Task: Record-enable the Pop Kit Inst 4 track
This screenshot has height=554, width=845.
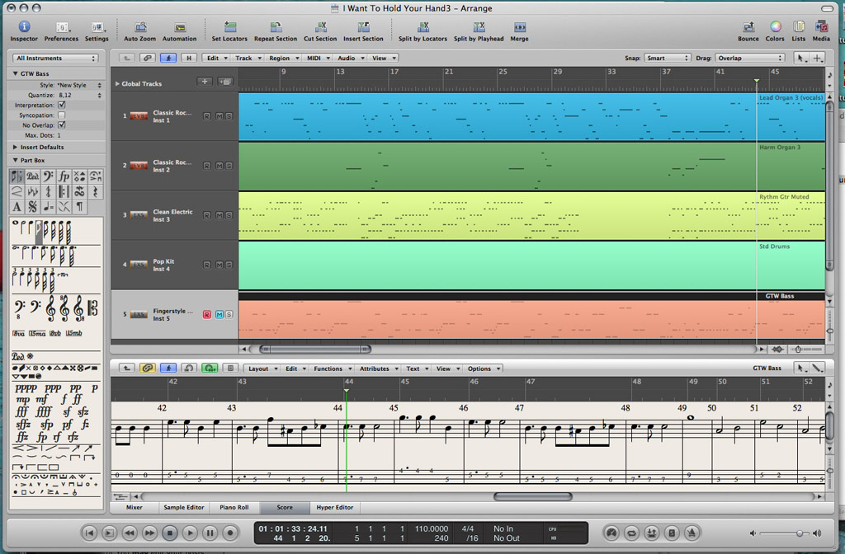Action: [x=207, y=265]
